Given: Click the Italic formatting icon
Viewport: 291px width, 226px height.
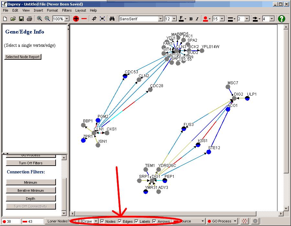Looking at the screenshot, I should tap(197, 19).
